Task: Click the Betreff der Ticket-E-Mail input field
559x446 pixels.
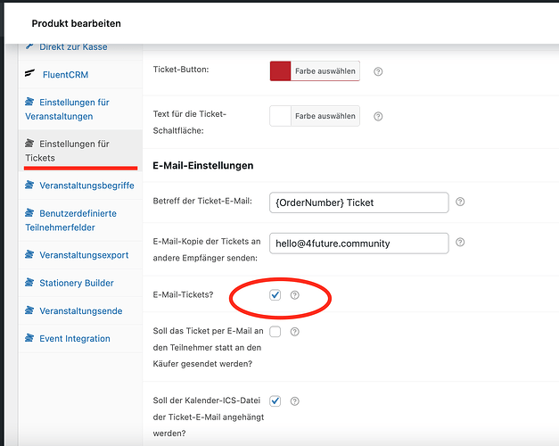Action: (358, 202)
